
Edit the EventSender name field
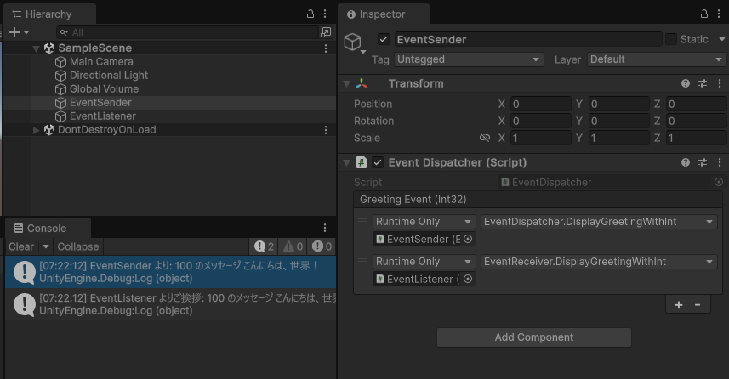click(528, 39)
